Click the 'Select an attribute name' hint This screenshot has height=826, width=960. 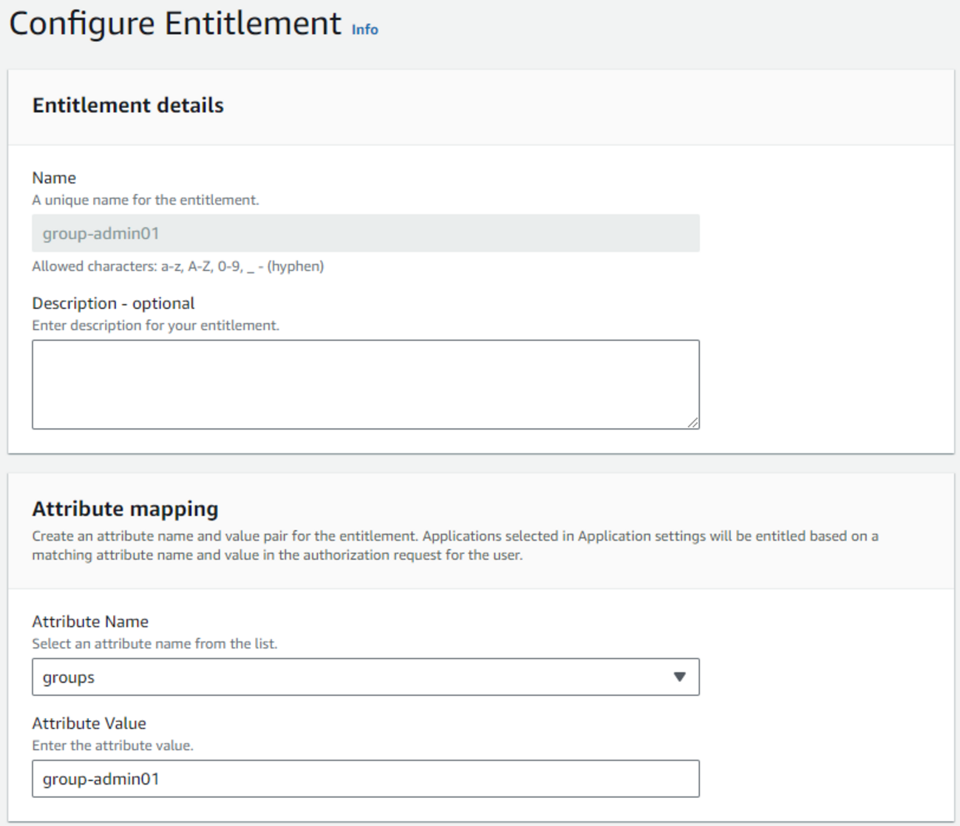[x=154, y=643]
